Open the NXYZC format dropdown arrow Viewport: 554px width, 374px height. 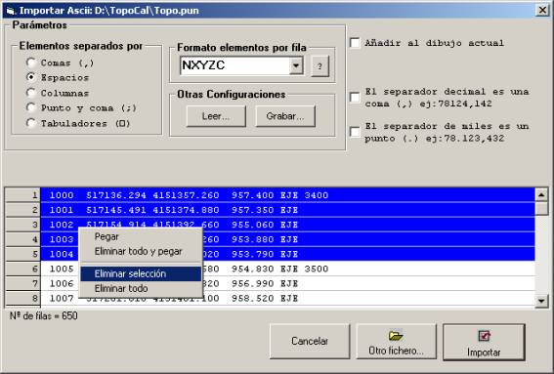[296, 65]
